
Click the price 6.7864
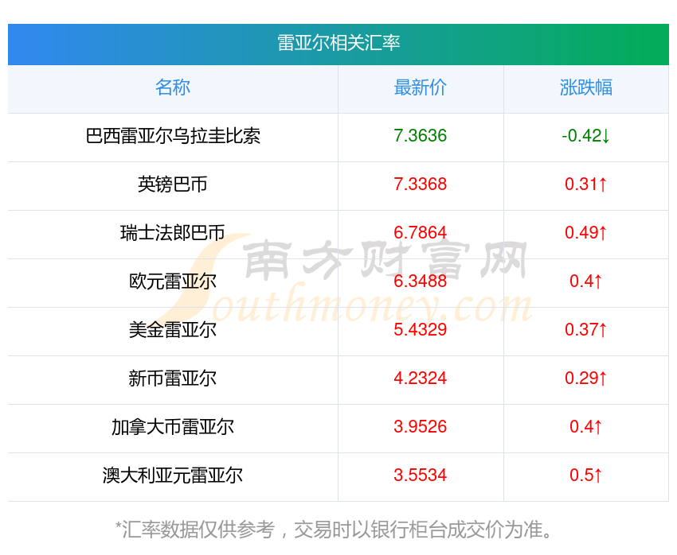point(420,233)
